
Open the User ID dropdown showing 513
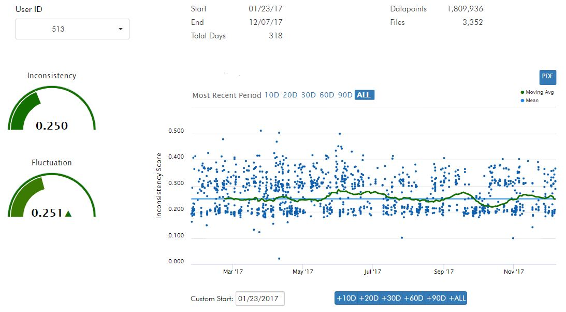72,29
